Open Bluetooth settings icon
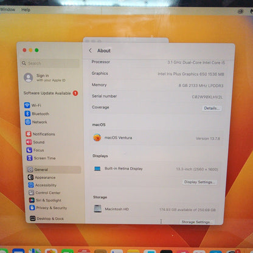Screen dimensions: 253x253 click(x=27, y=114)
